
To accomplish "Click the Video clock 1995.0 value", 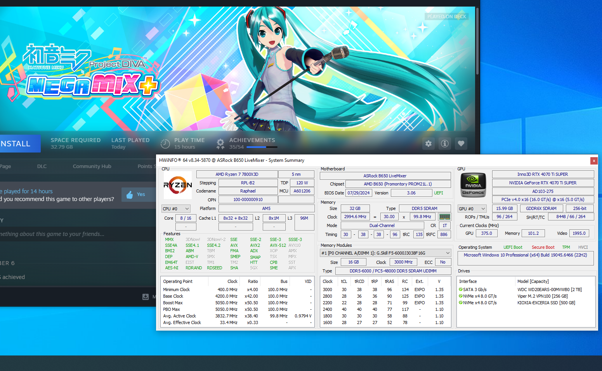I will tap(579, 233).
